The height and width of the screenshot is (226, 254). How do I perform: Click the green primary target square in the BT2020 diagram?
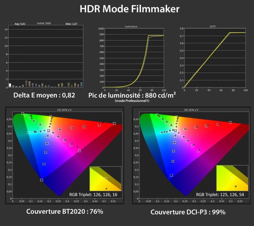[x=23, y=113]
